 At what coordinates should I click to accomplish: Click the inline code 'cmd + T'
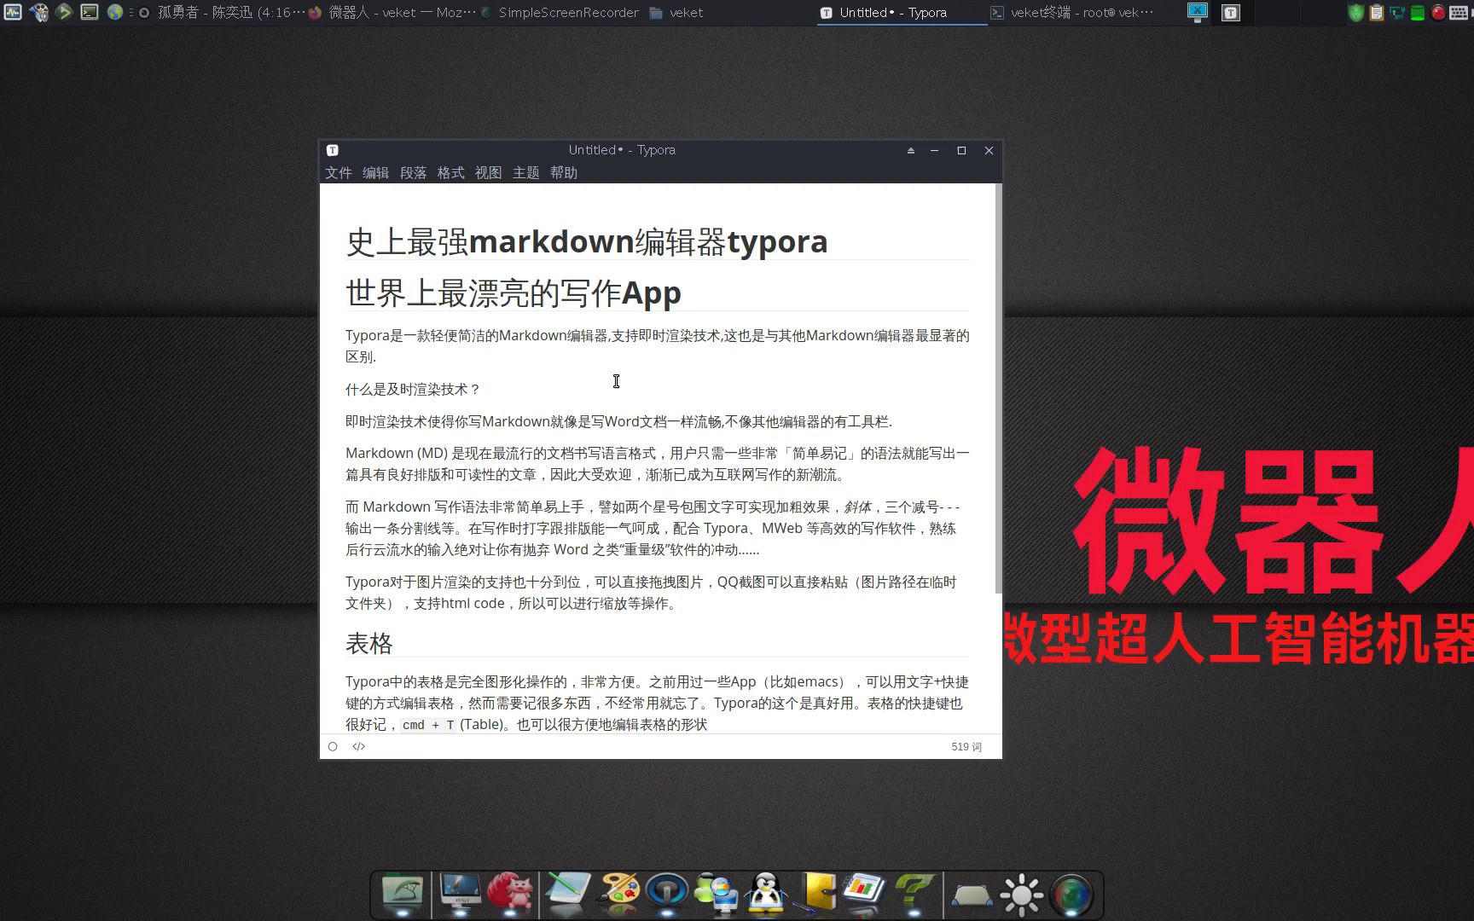428,725
